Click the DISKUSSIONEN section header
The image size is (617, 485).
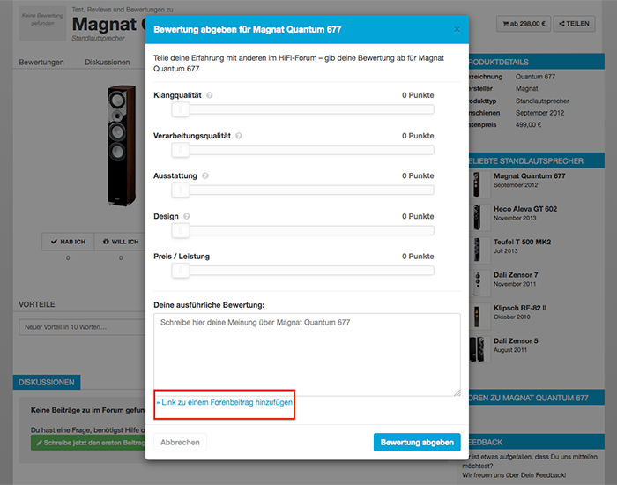tap(47, 383)
